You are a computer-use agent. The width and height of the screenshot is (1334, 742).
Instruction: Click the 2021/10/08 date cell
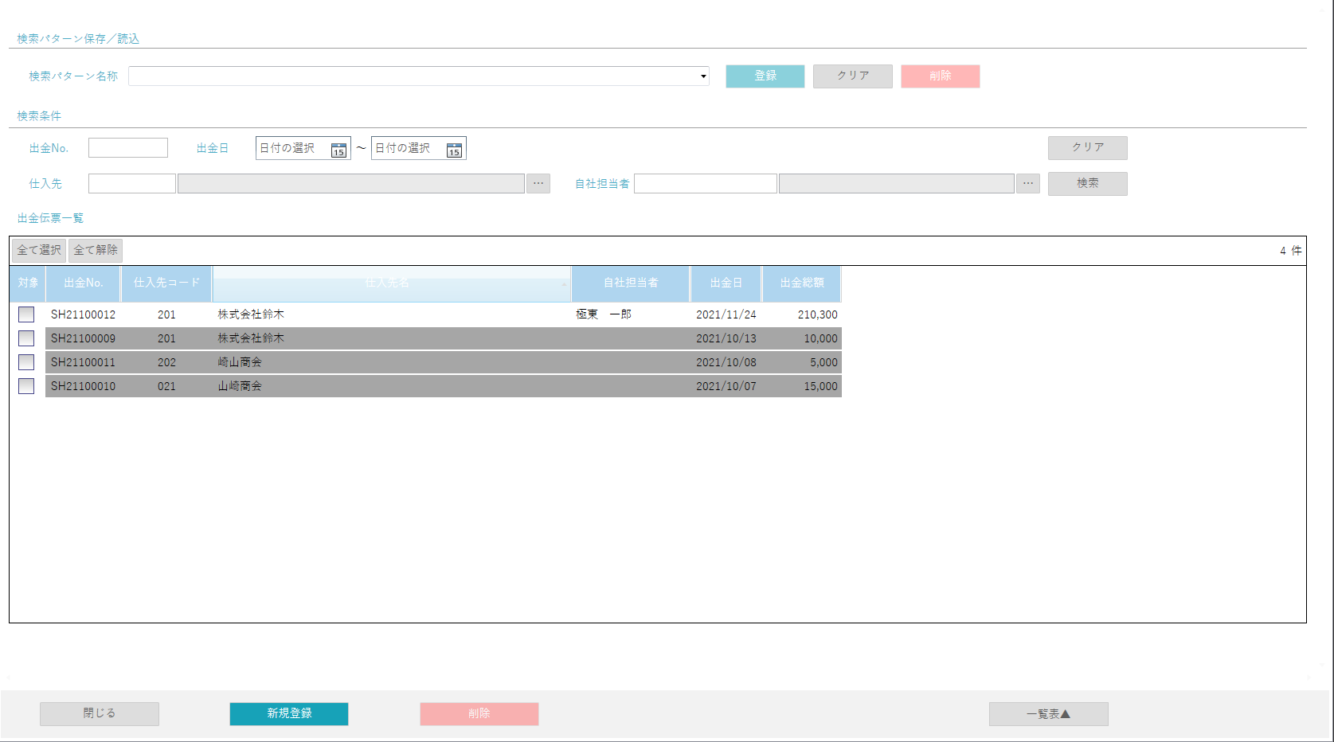point(726,362)
